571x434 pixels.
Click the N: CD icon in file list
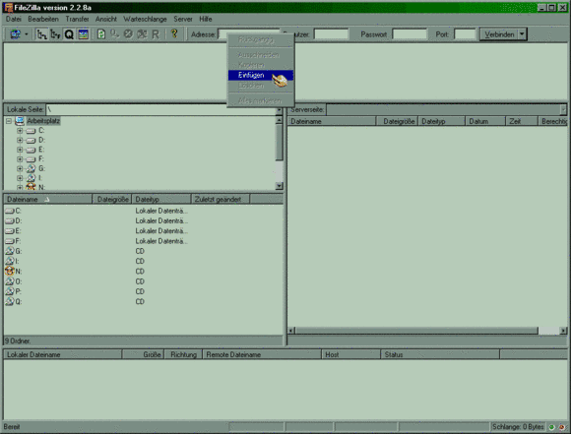(10, 272)
